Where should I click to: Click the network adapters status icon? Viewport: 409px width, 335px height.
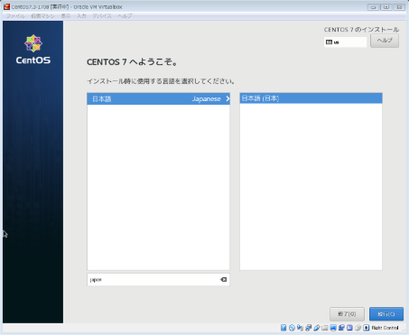pyautogui.click(x=308, y=328)
